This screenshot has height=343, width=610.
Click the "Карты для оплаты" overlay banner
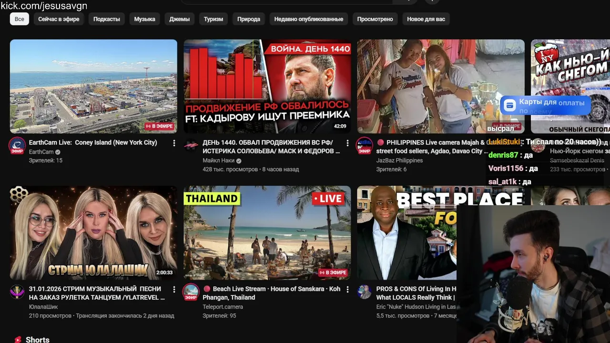pyautogui.click(x=547, y=105)
